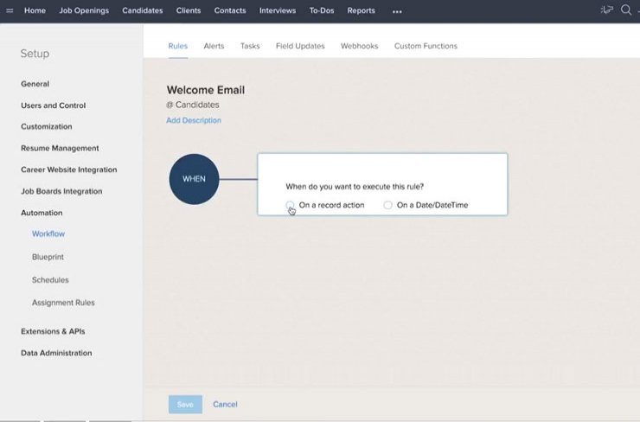Expand Data Administration section
Image resolution: width=640 pixels, height=422 pixels.
coord(56,353)
